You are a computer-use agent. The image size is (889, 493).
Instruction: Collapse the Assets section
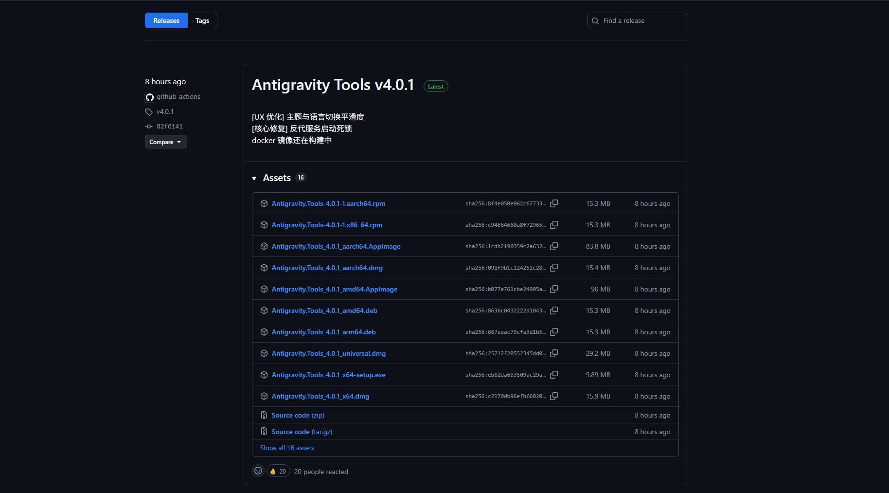[x=254, y=178]
